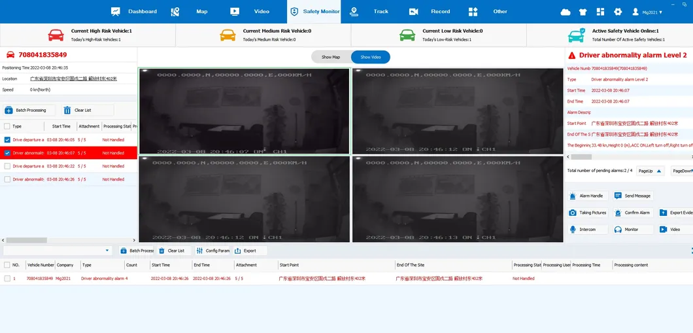Expand the Mig2021 user account dropdown
The image size is (693, 333).
pyautogui.click(x=647, y=12)
